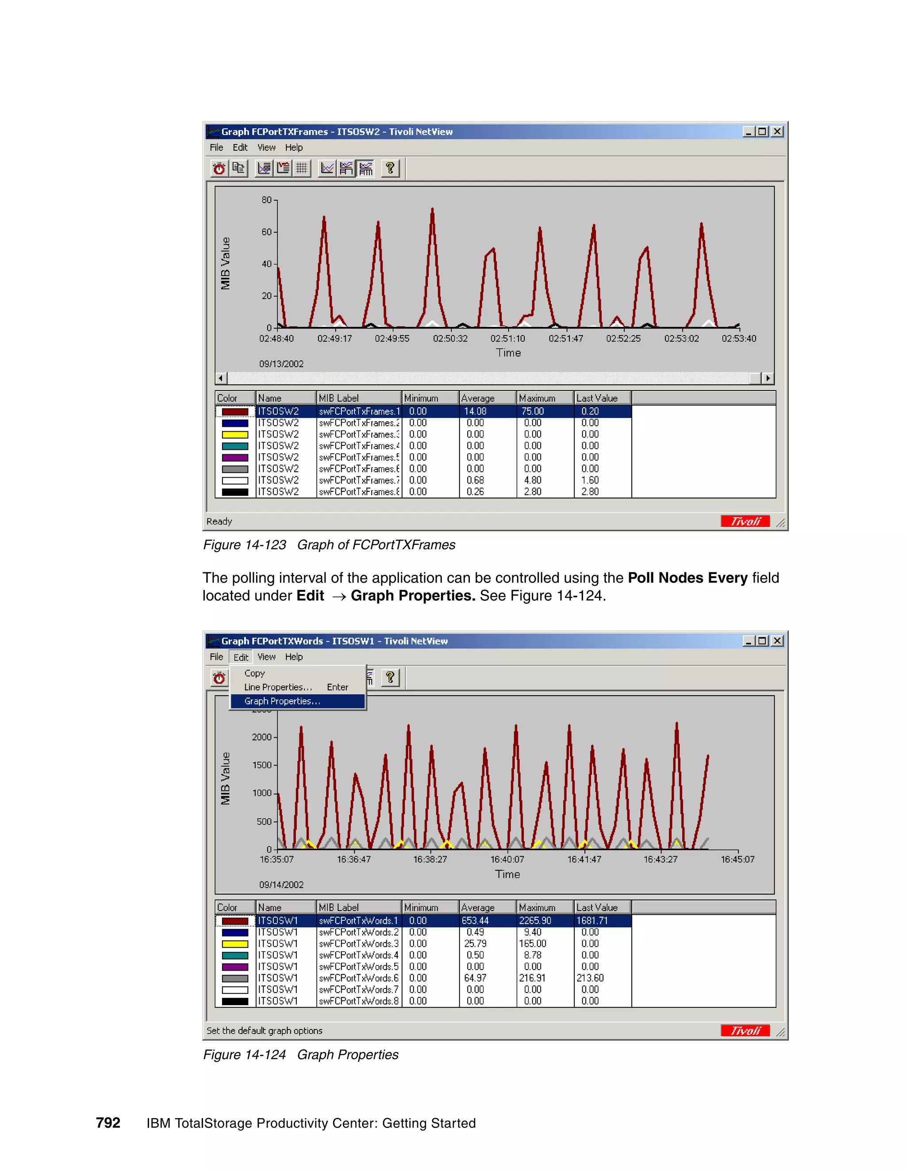Click Last Value column header in FCPortTXWords table
This screenshot has width=906, height=1172.
click(603, 908)
